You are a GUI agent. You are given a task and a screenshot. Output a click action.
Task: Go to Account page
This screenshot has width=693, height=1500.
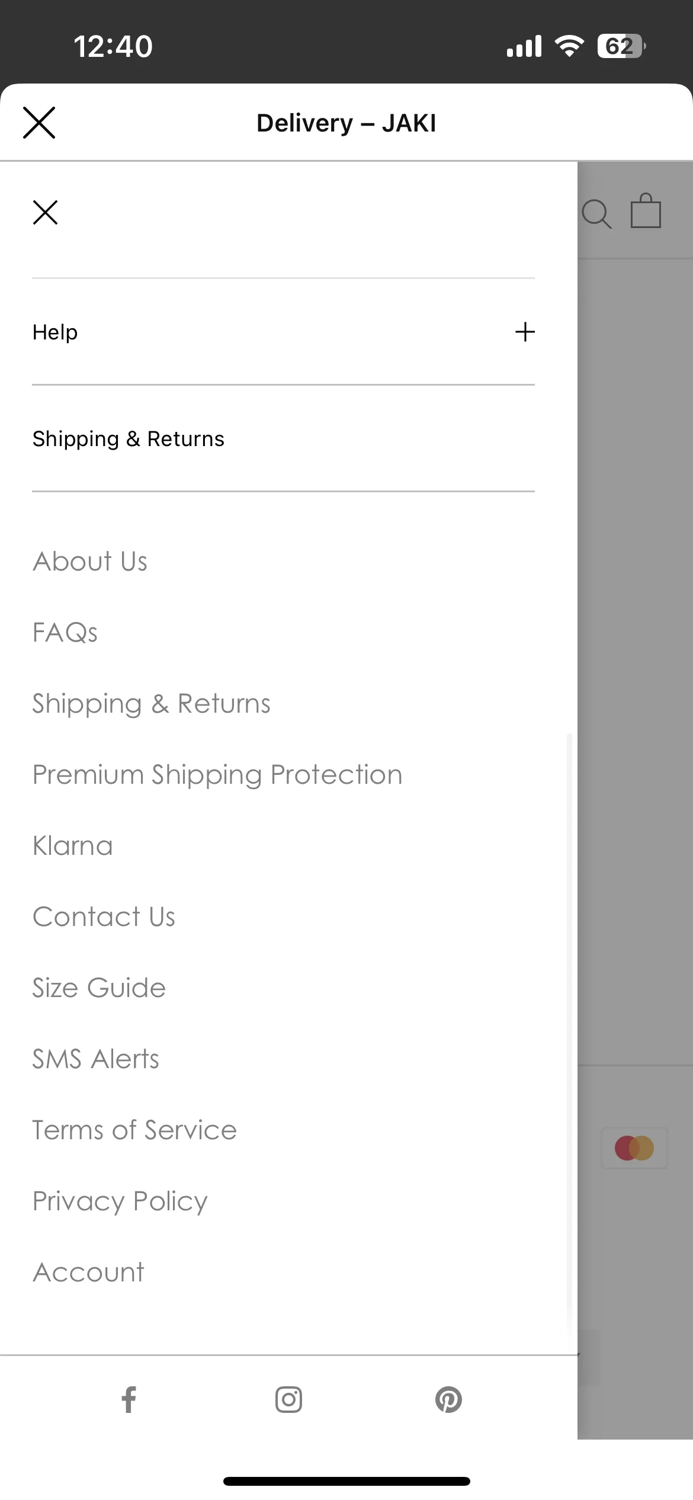point(89,1272)
